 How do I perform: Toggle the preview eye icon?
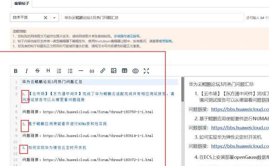(x=136, y=71)
